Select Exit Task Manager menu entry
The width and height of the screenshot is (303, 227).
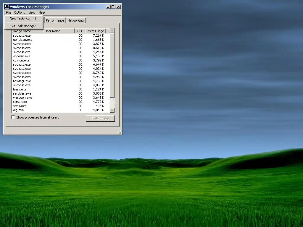(x=23, y=26)
